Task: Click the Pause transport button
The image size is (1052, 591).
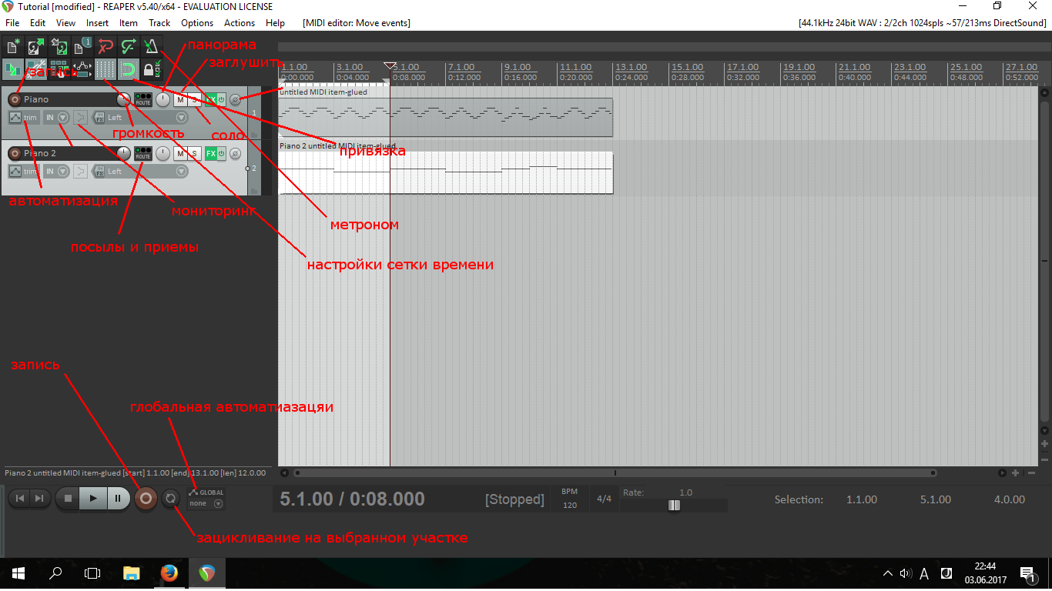Action: (x=118, y=499)
